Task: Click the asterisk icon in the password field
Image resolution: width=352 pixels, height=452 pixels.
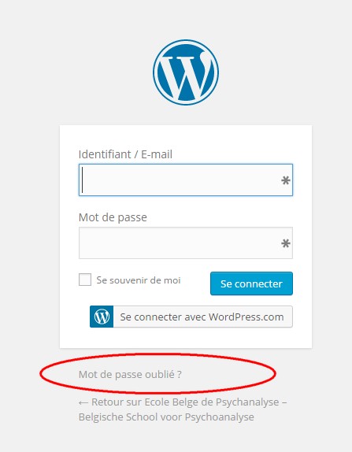Action: (x=285, y=243)
